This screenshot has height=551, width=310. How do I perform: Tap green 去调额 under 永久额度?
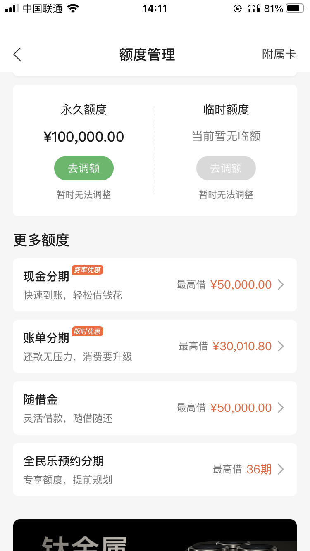point(84,168)
